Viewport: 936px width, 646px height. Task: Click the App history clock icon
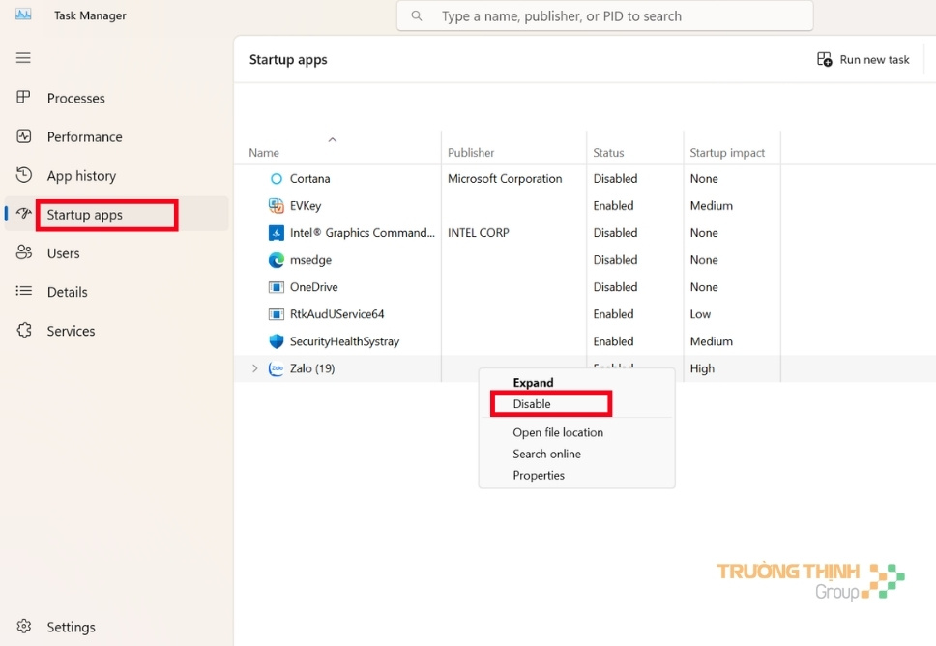[x=25, y=175]
